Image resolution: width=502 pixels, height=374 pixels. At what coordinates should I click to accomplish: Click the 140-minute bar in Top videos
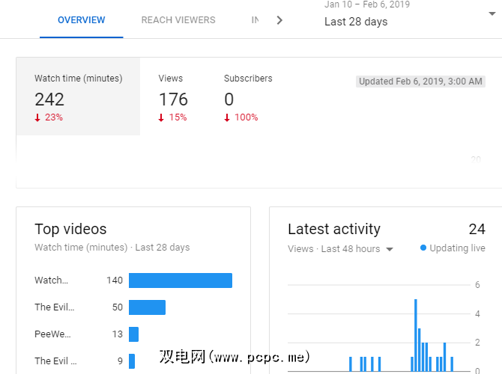[x=181, y=280]
